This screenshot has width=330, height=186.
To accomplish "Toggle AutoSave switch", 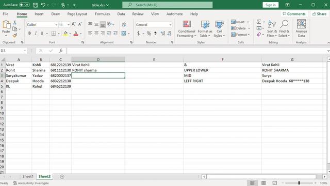I will click(24, 5).
